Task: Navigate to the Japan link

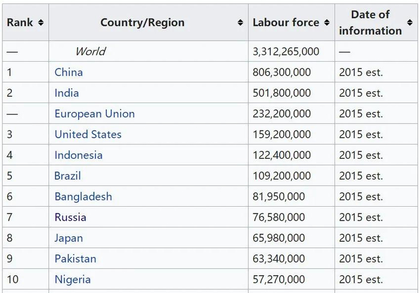Action: (x=68, y=238)
